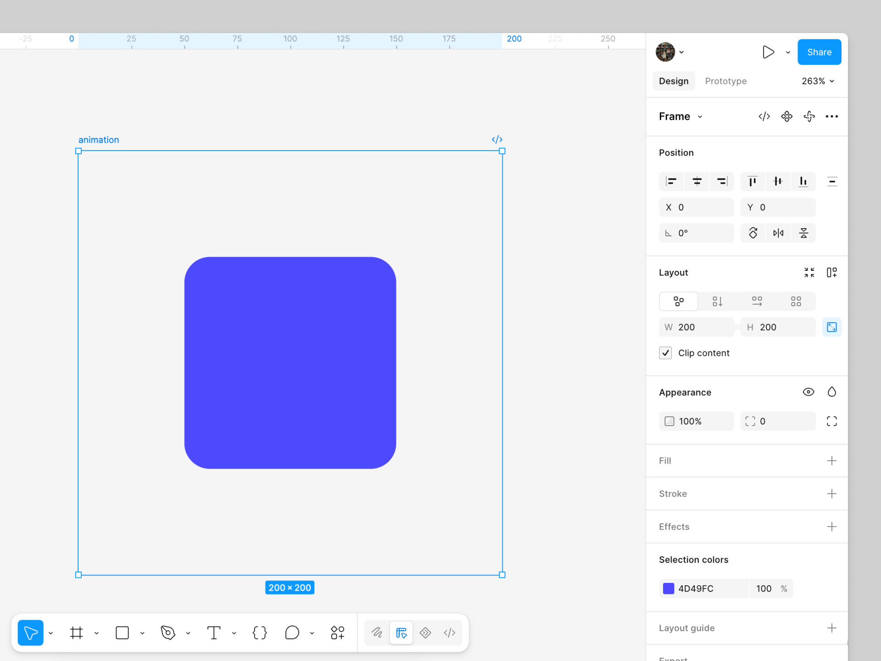
Task: Uncheck Clip content checkbox
Action: [x=665, y=353]
